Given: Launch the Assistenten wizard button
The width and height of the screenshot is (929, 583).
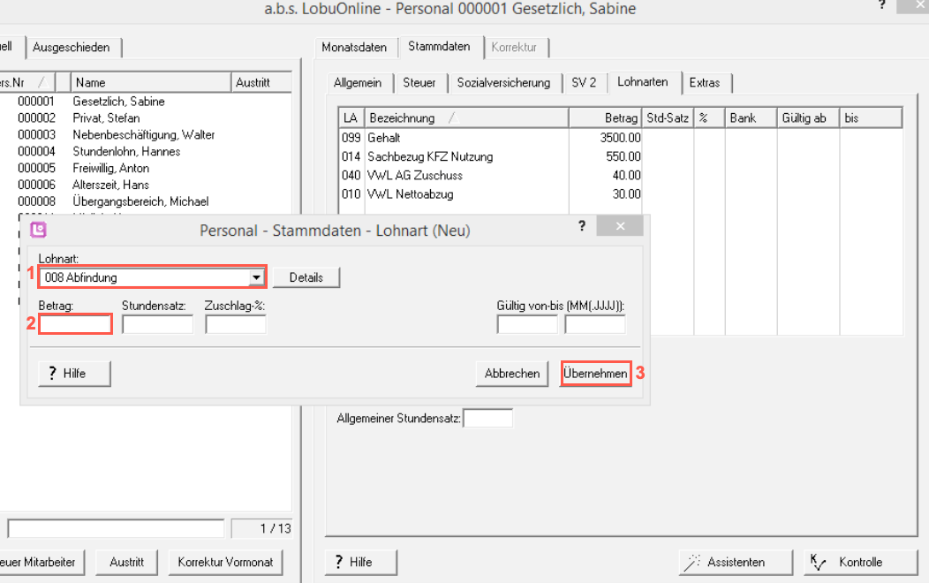Looking at the screenshot, I should [x=736, y=563].
